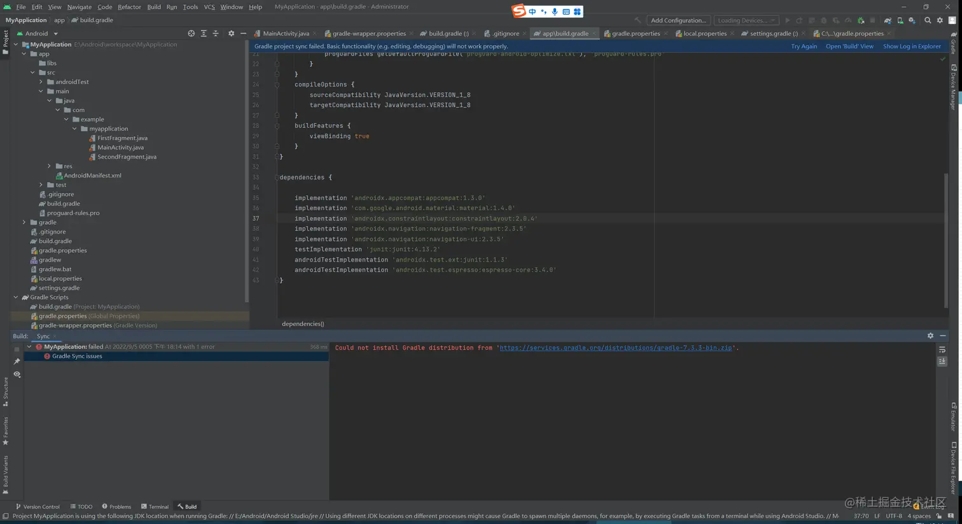Open the Terminal tool window button

[155, 507]
